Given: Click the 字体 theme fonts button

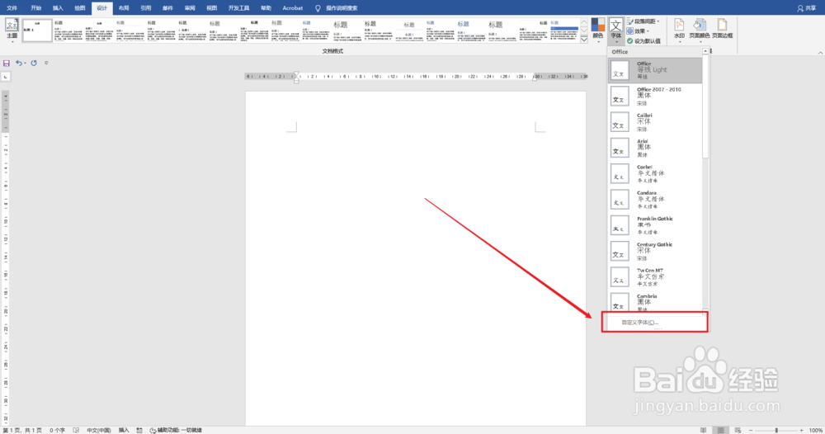Looking at the screenshot, I should [x=615, y=30].
